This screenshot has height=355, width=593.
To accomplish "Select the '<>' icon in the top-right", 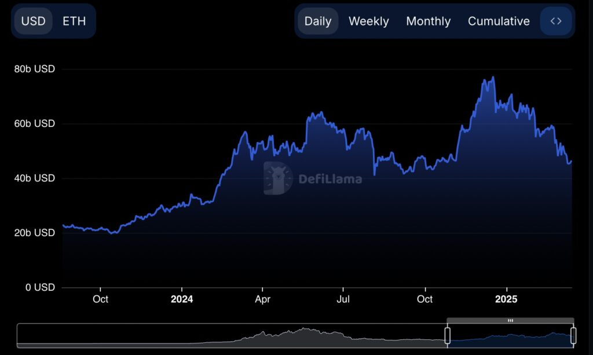I will coord(555,21).
